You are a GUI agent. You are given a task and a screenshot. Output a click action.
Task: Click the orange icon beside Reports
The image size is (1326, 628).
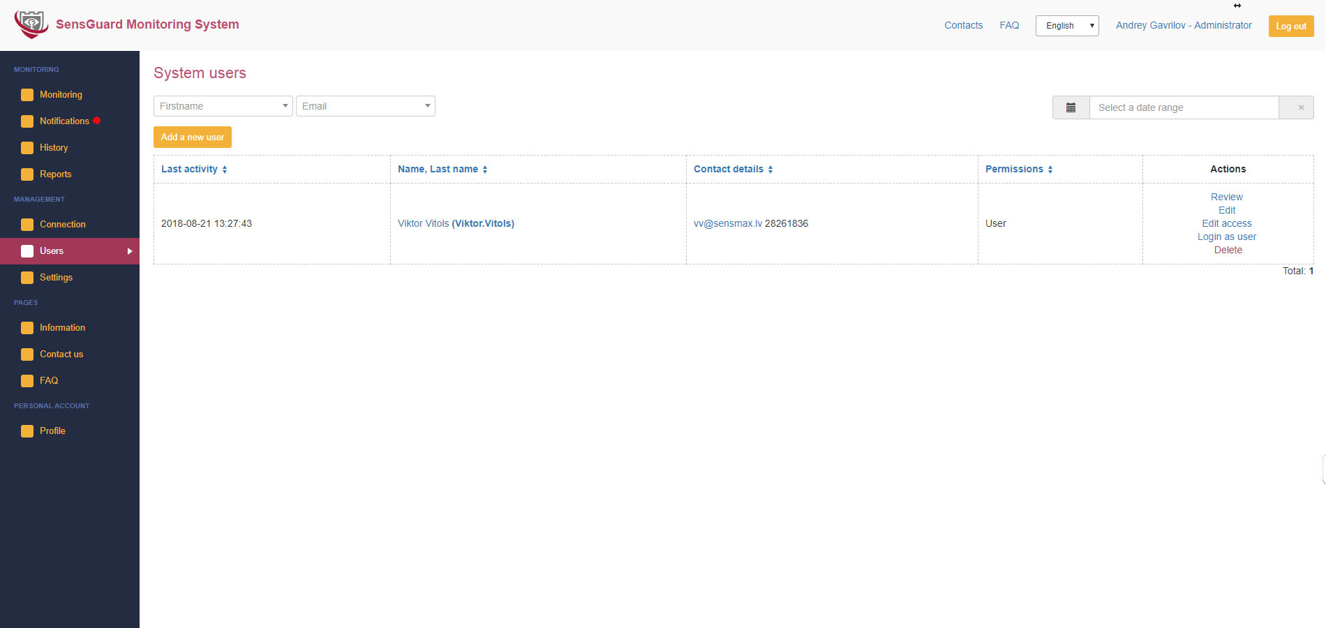click(27, 174)
